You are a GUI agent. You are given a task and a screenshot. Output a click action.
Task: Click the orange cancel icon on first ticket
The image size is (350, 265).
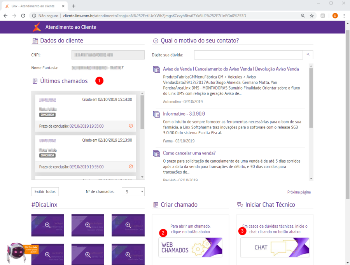(131, 126)
